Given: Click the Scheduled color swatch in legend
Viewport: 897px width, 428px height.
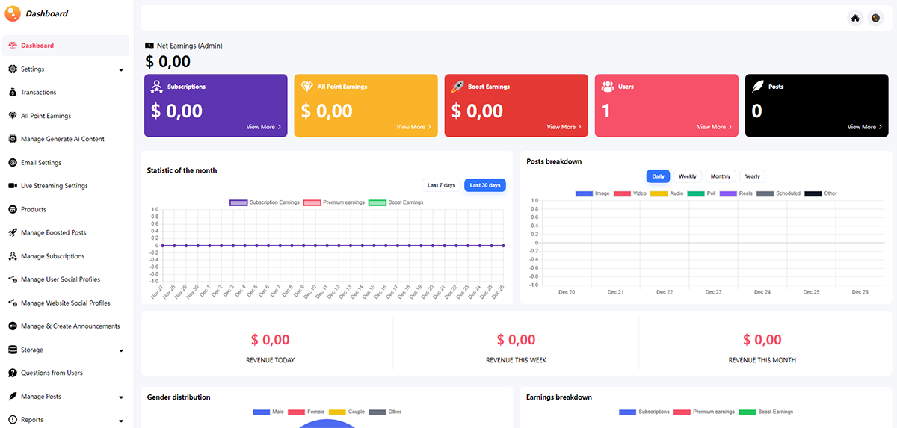Looking at the screenshot, I should [765, 193].
